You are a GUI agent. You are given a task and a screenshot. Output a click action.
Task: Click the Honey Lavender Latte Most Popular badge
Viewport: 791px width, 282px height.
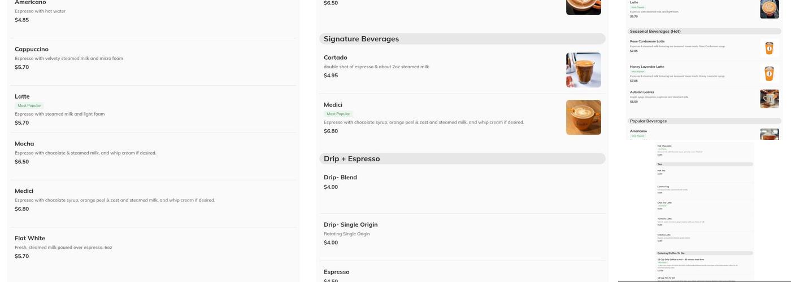[638, 72]
